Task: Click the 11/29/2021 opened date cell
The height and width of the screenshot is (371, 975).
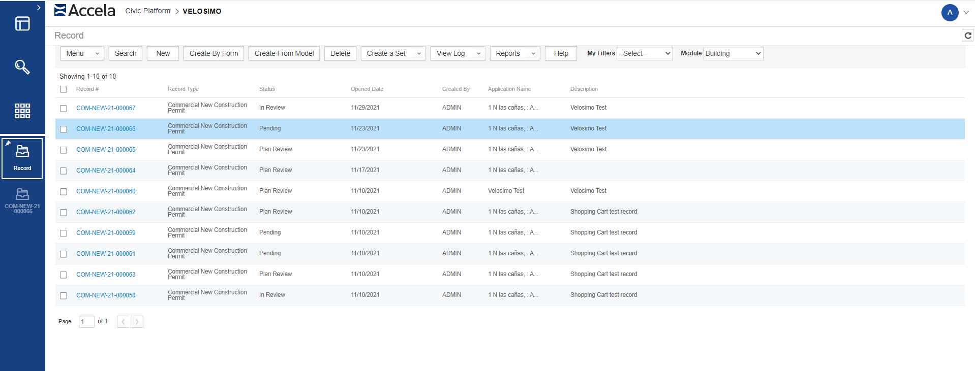Action: pyautogui.click(x=365, y=108)
